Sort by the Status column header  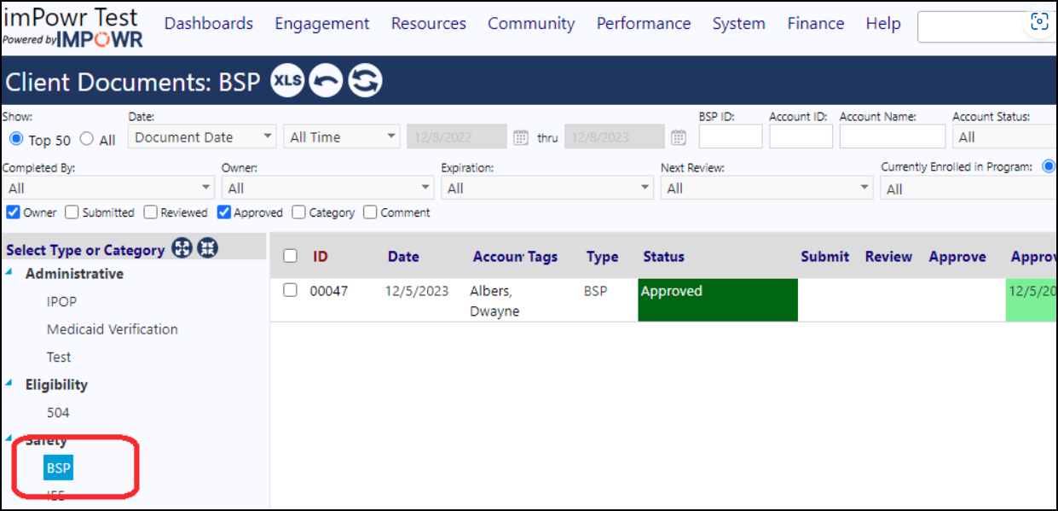click(x=664, y=257)
